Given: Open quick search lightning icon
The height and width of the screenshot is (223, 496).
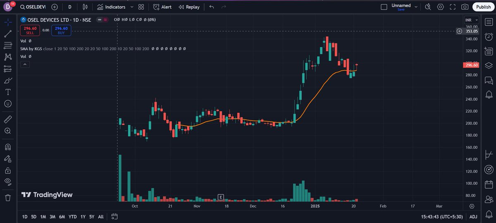Looking at the screenshot, I should click(x=428, y=7).
